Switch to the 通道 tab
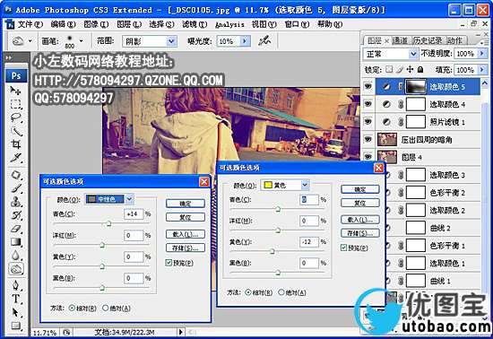The width and height of the screenshot is (493, 339). tap(401, 40)
